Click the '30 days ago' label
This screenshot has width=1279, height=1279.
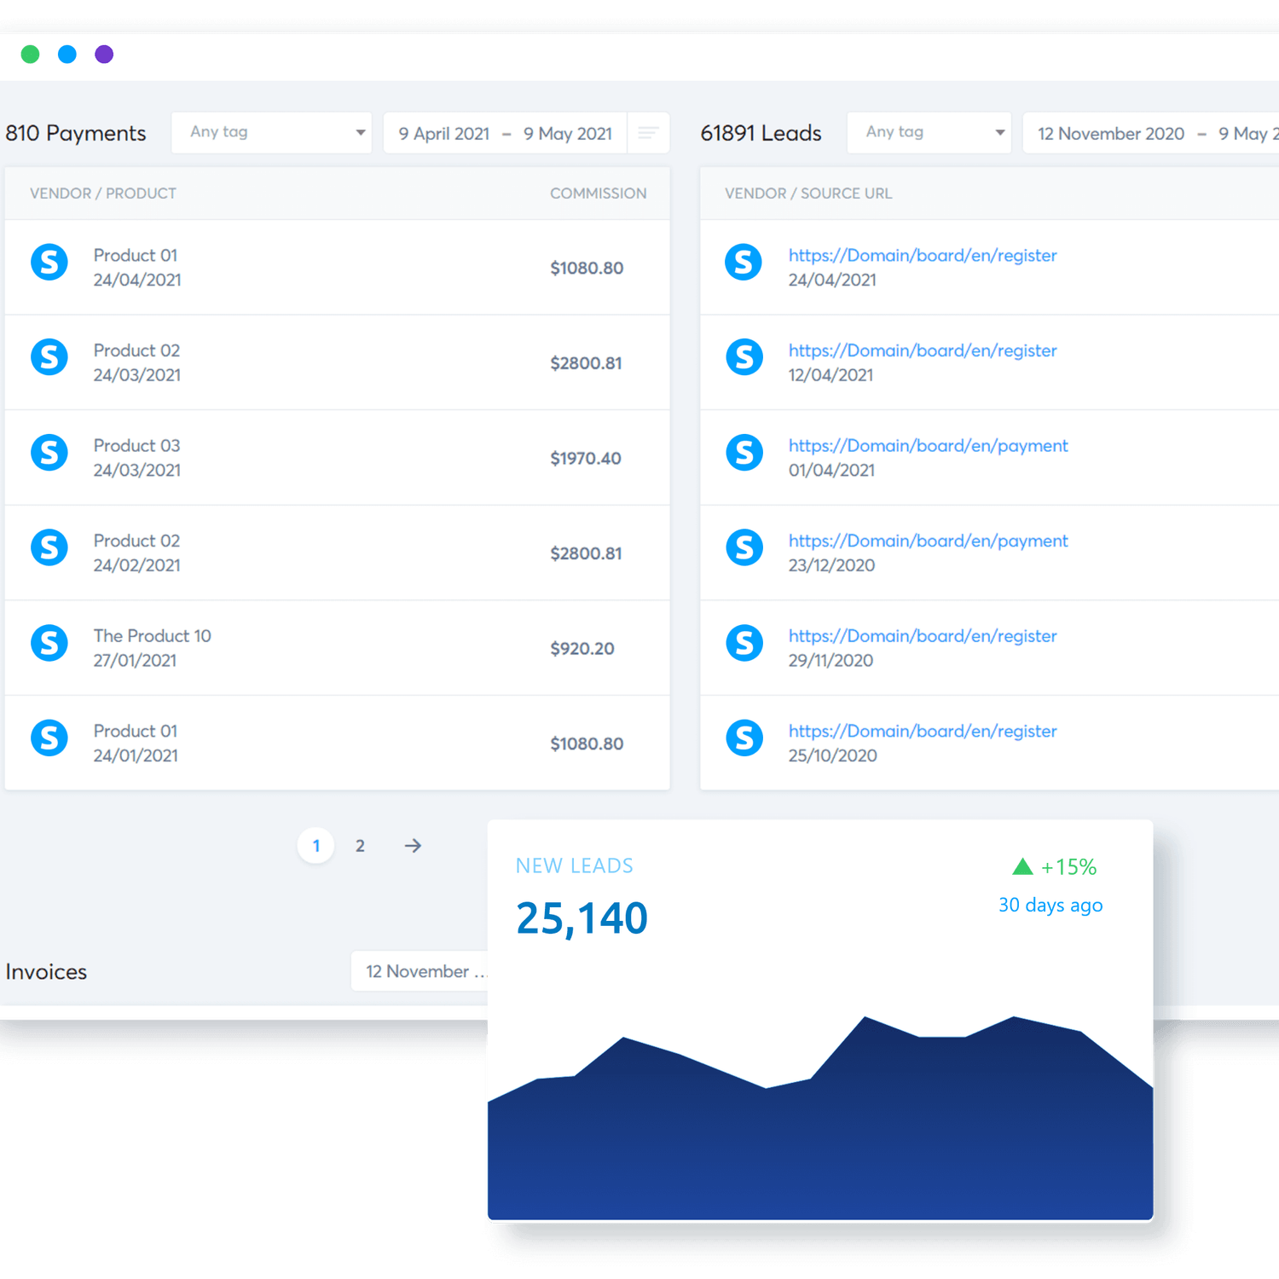click(1050, 905)
